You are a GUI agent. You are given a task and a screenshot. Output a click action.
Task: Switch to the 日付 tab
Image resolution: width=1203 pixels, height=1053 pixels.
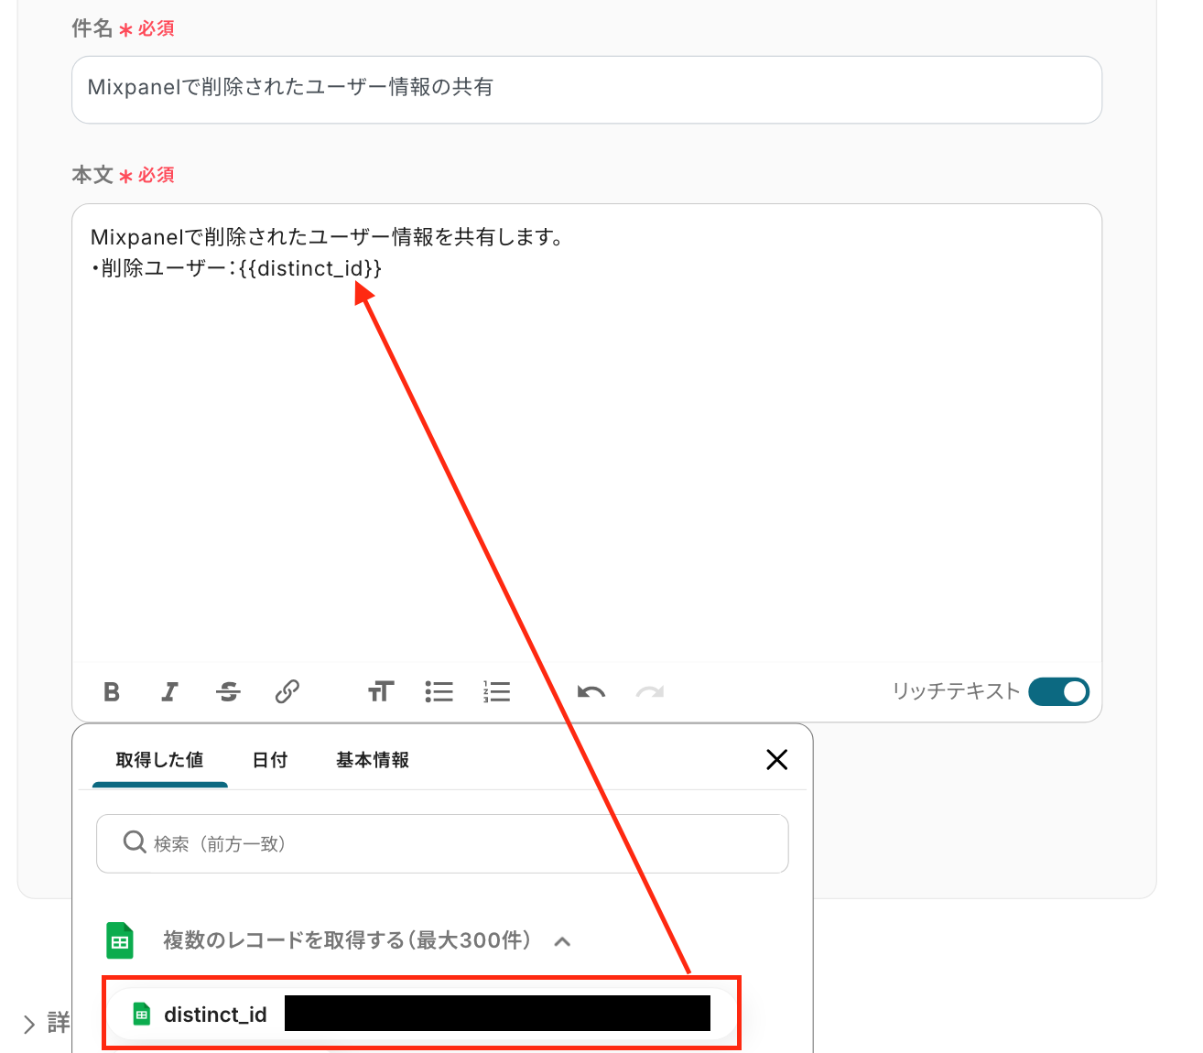pos(270,760)
